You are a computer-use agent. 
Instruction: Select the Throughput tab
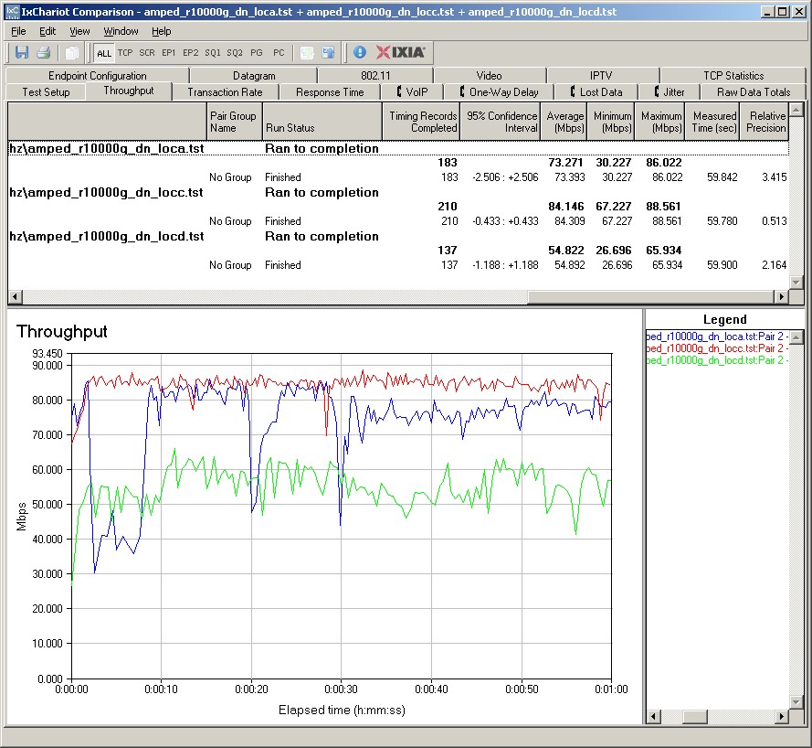129,91
